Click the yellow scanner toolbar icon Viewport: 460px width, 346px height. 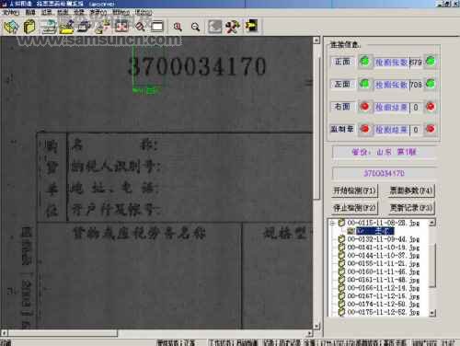tap(67, 27)
